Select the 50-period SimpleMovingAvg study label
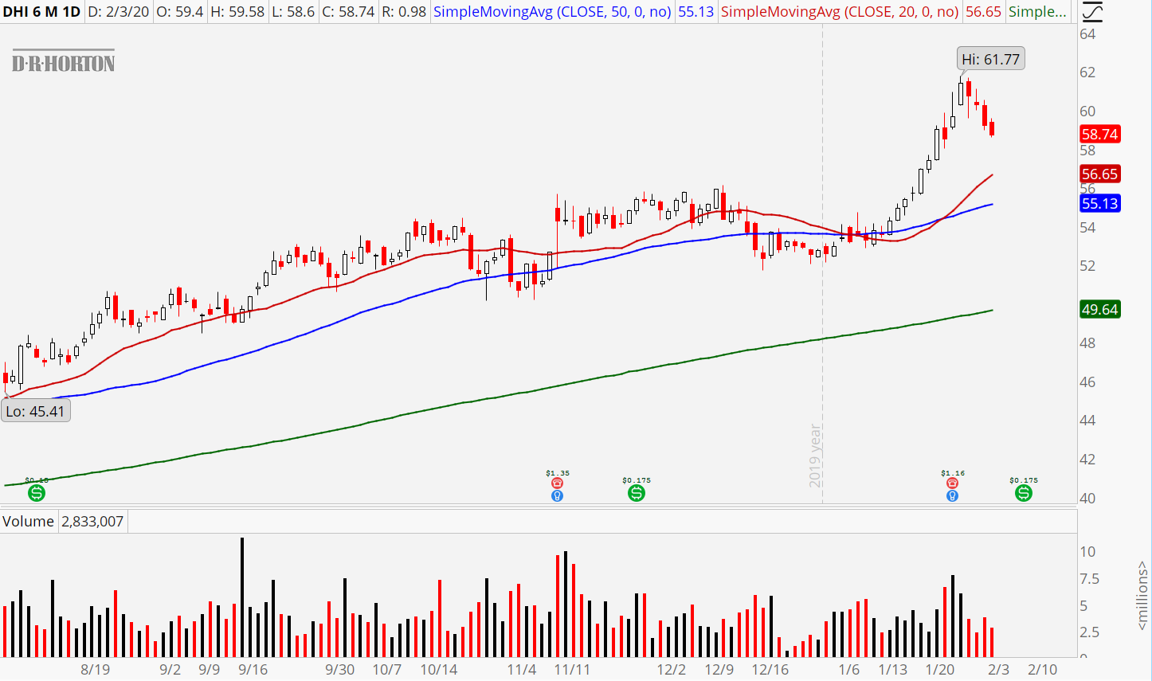The width and height of the screenshot is (1152, 681). click(x=552, y=12)
